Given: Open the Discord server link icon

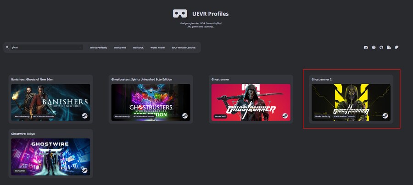Looking at the screenshot, I should tap(366, 47).
